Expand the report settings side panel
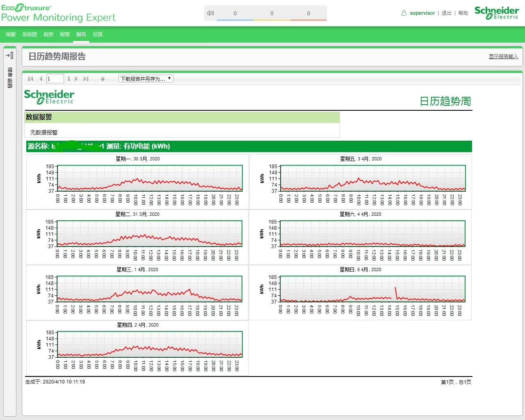This screenshot has width=525, height=420. pyautogui.click(x=9, y=55)
